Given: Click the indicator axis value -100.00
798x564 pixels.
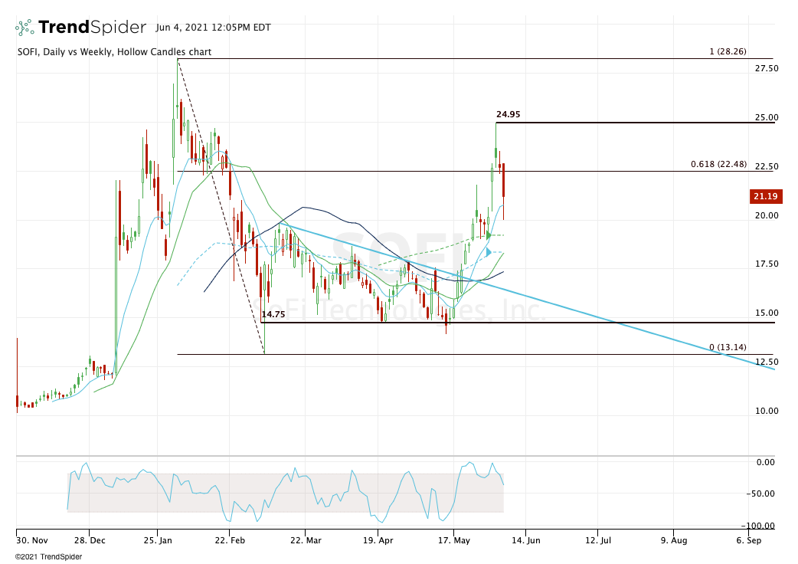Looking at the screenshot, I should pyautogui.click(x=758, y=526).
